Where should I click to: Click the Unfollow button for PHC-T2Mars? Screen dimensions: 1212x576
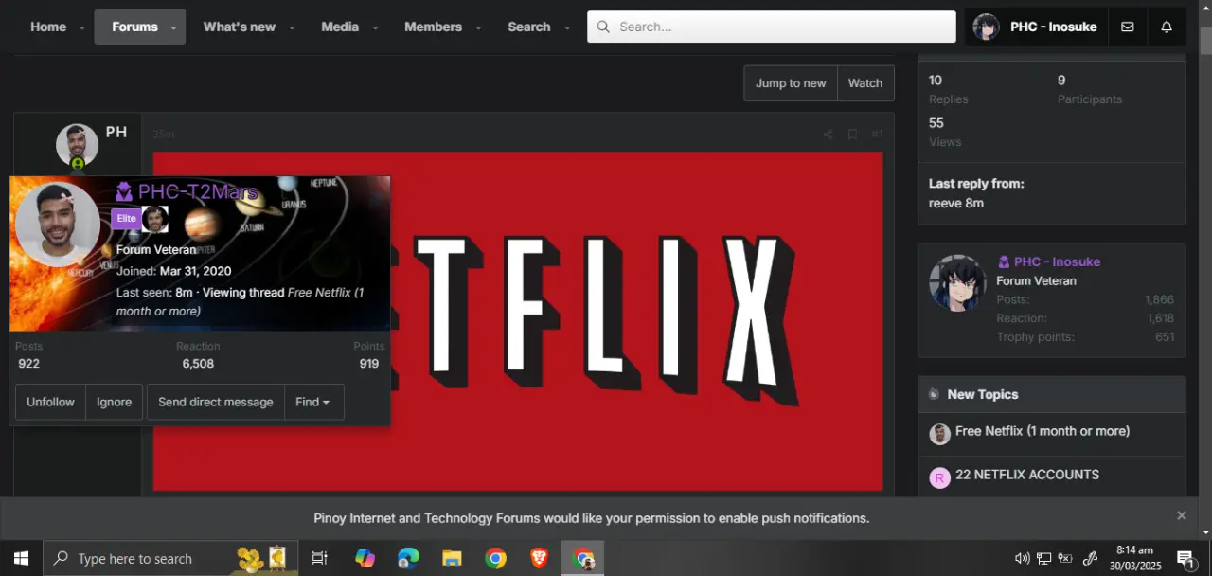pos(50,402)
